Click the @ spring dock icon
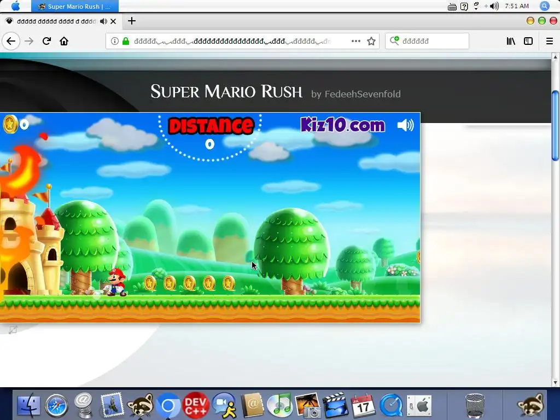The height and width of the screenshot is (420, 560). click(x=84, y=405)
